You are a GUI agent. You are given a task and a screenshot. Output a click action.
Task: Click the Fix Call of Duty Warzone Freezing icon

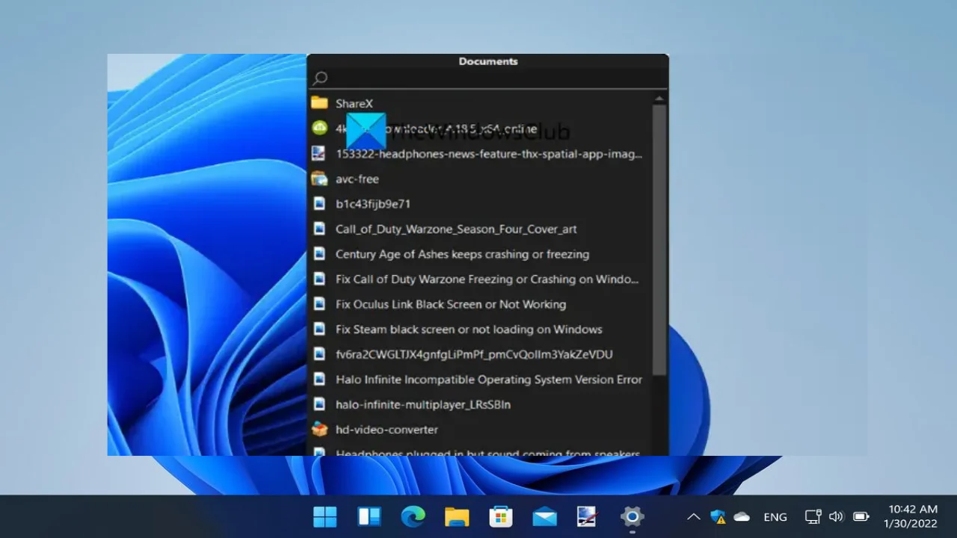pos(319,279)
